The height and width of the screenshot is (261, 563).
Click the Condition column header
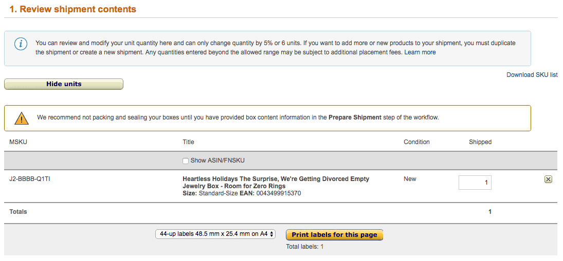(x=416, y=142)
